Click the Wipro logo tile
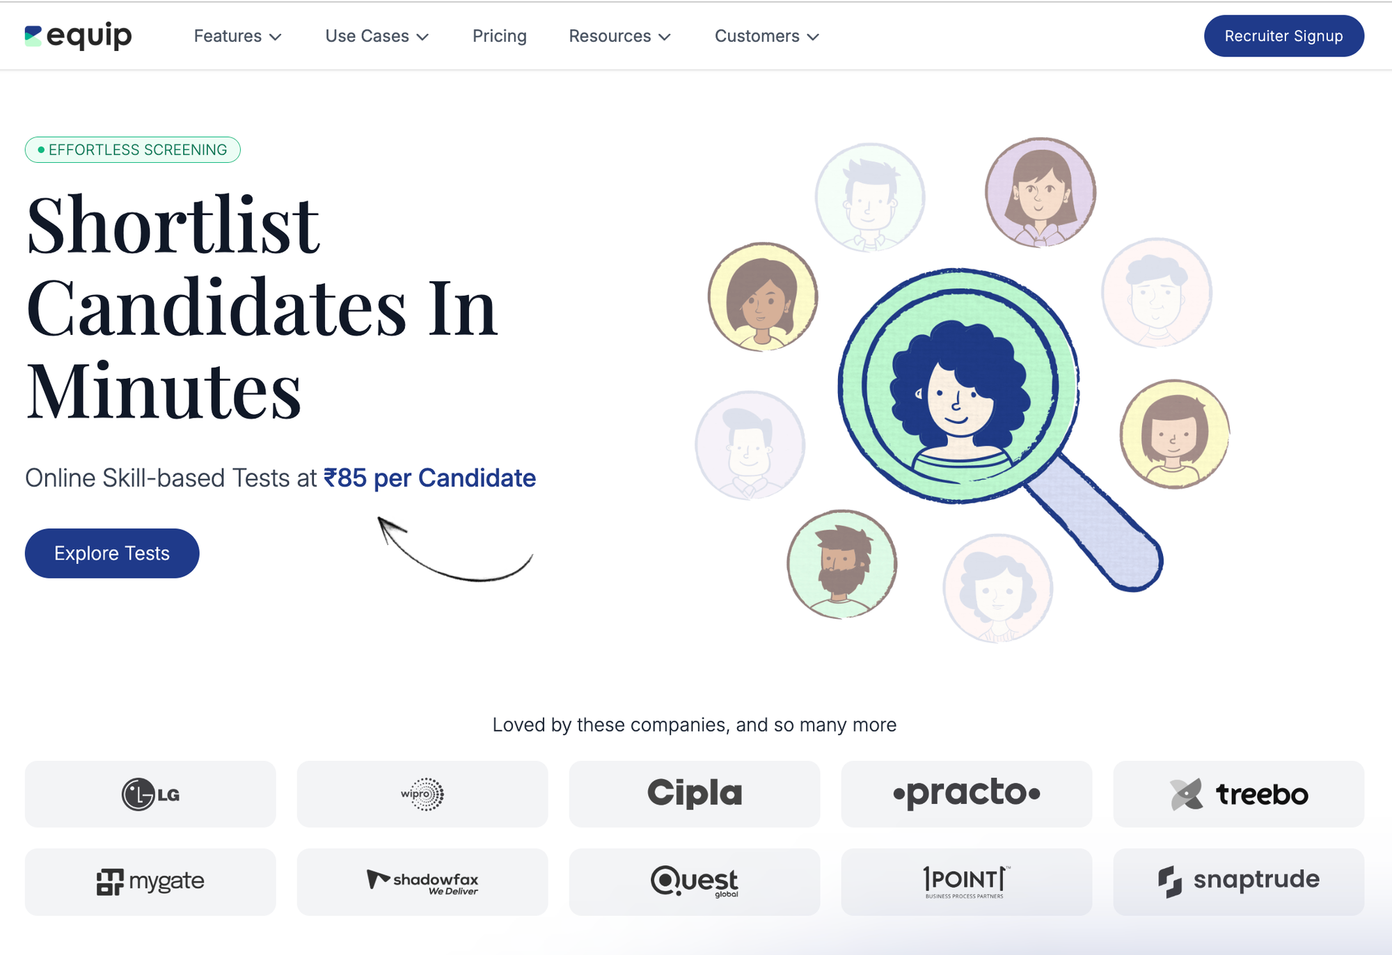 pos(422,794)
